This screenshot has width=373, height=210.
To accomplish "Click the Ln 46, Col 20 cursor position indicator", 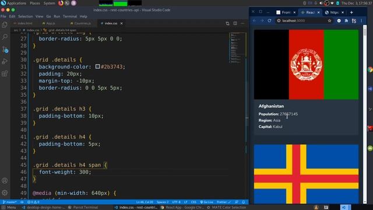I will 145,202.
